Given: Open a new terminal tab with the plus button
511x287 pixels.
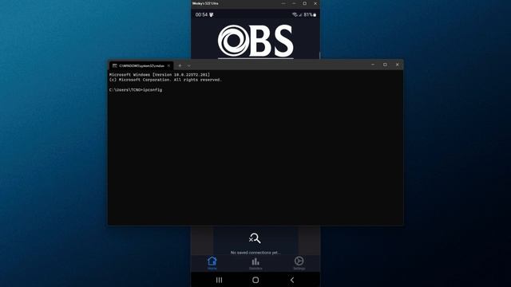Looking at the screenshot, I should (x=180, y=65).
